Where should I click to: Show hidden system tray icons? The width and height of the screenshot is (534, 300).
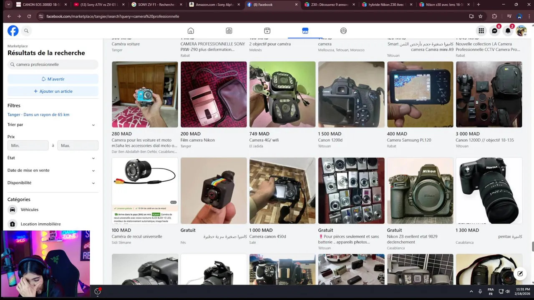[x=471, y=291]
